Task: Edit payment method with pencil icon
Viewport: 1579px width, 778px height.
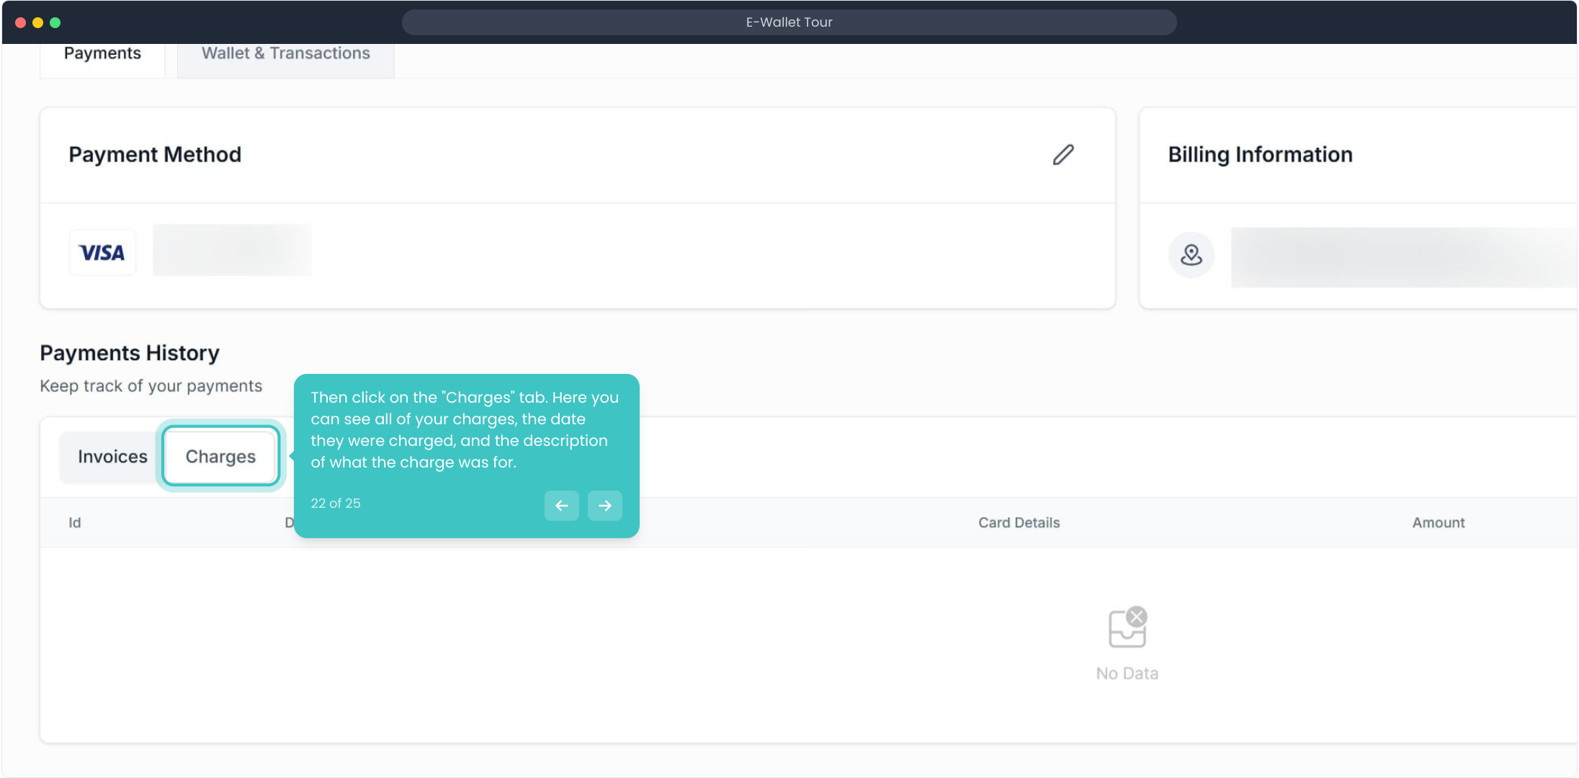Action: click(x=1063, y=155)
